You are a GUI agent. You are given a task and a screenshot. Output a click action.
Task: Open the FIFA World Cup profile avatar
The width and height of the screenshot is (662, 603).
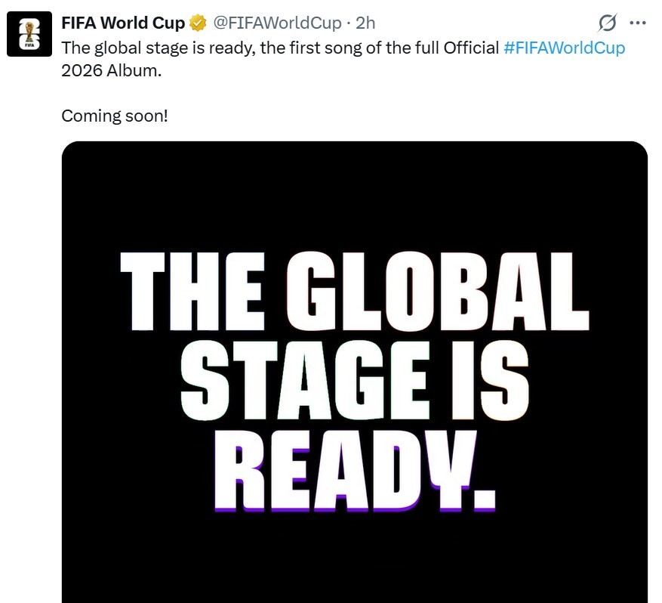tap(29, 35)
